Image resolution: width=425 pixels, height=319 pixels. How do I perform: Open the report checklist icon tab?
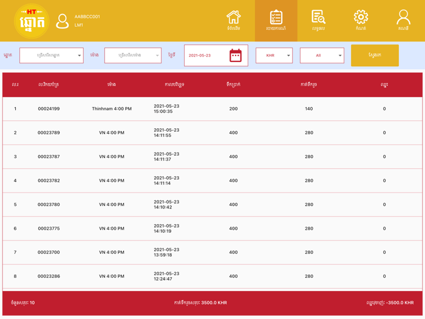click(x=276, y=20)
